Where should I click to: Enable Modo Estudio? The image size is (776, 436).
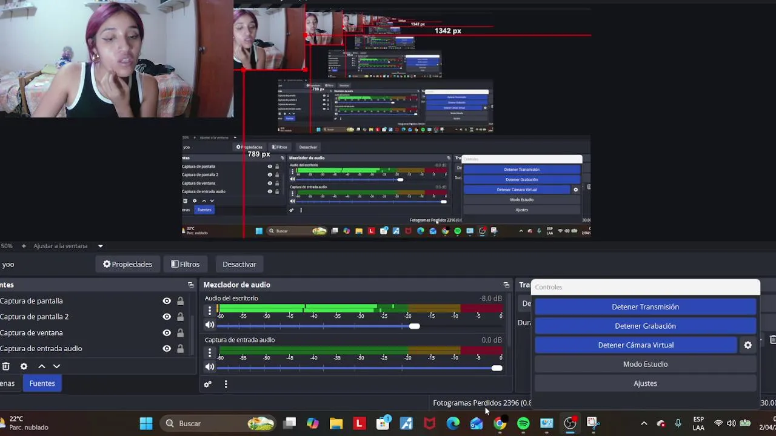pos(645,364)
